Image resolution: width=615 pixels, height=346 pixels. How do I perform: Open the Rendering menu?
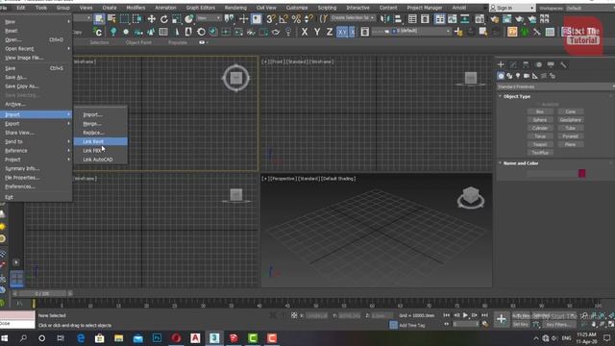click(x=235, y=8)
